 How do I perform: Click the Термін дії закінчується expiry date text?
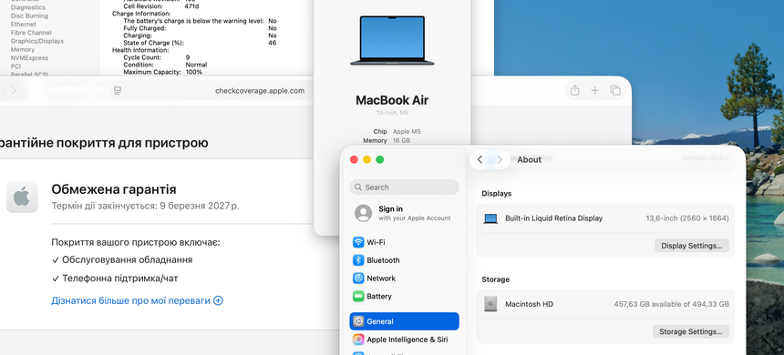(145, 206)
